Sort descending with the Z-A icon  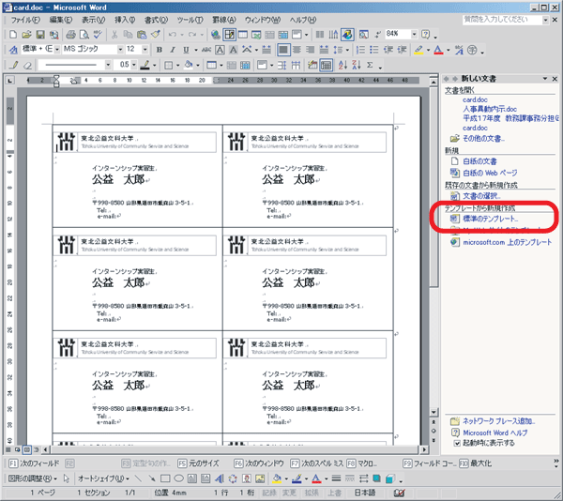(357, 65)
